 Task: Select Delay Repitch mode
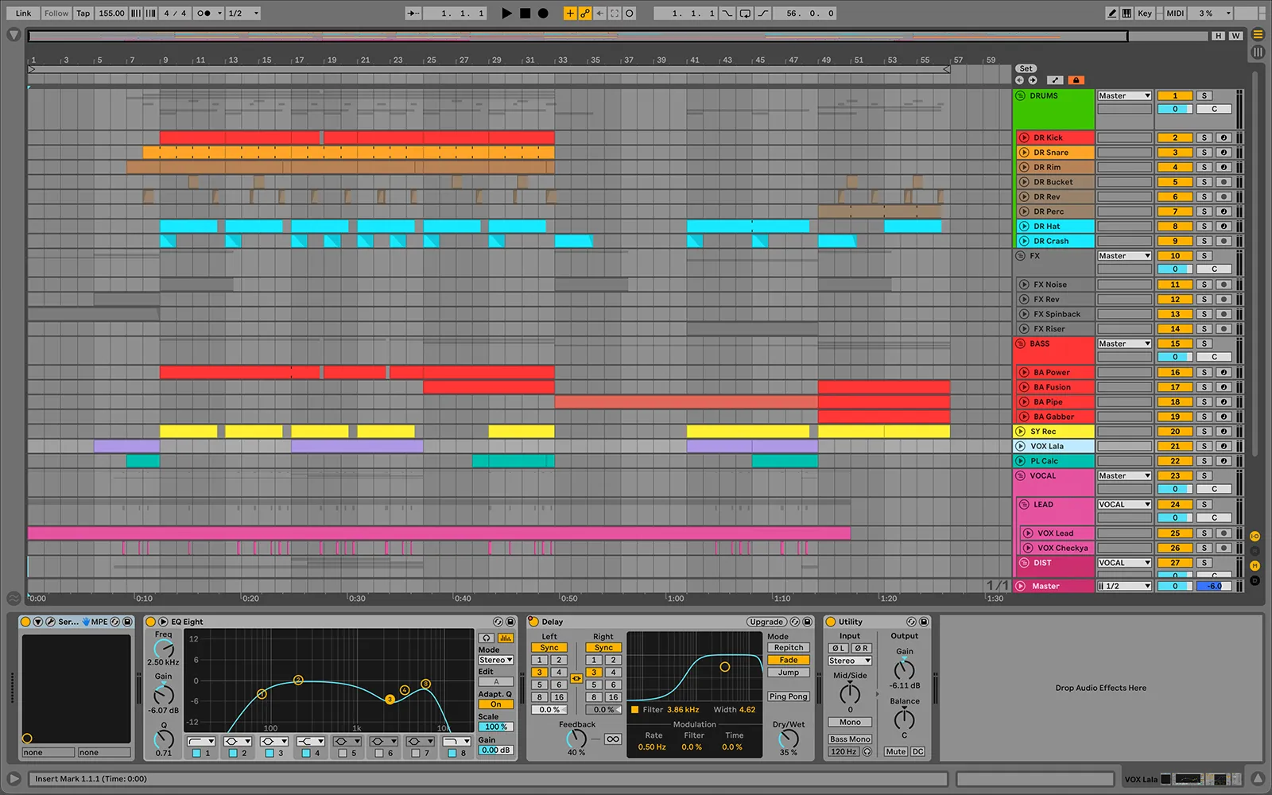point(788,648)
